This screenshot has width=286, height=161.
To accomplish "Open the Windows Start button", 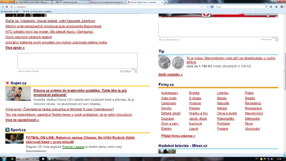I will (4, 158).
